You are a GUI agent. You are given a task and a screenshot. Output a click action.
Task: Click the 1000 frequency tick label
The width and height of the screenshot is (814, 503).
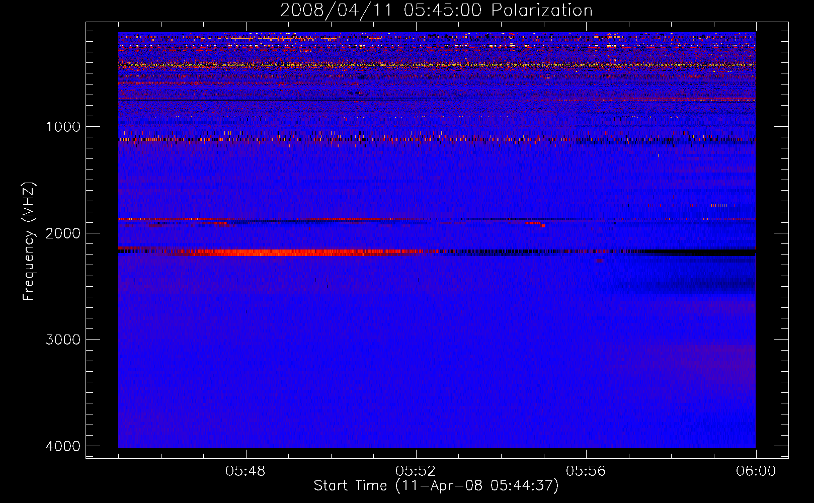click(x=63, y=127)
